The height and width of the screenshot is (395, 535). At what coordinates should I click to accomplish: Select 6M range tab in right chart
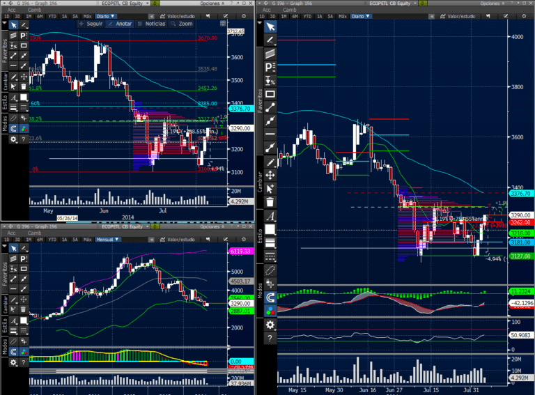click(x=296, y=15)
